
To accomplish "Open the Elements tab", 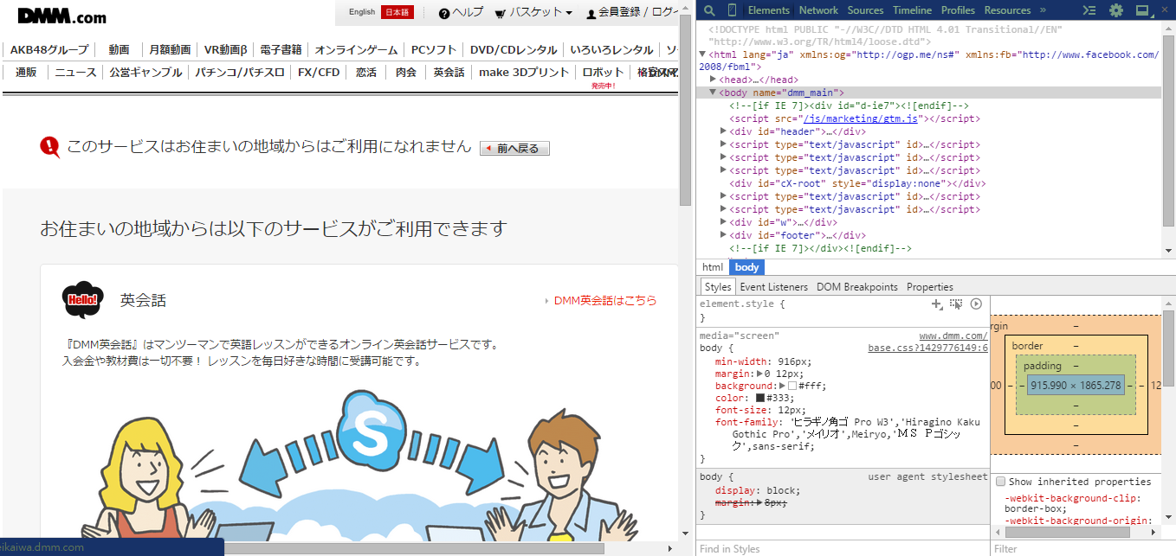I will point(769,10).
